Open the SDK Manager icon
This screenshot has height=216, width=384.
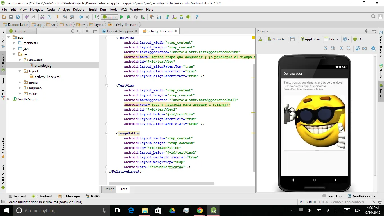click(x=181, y=17)
